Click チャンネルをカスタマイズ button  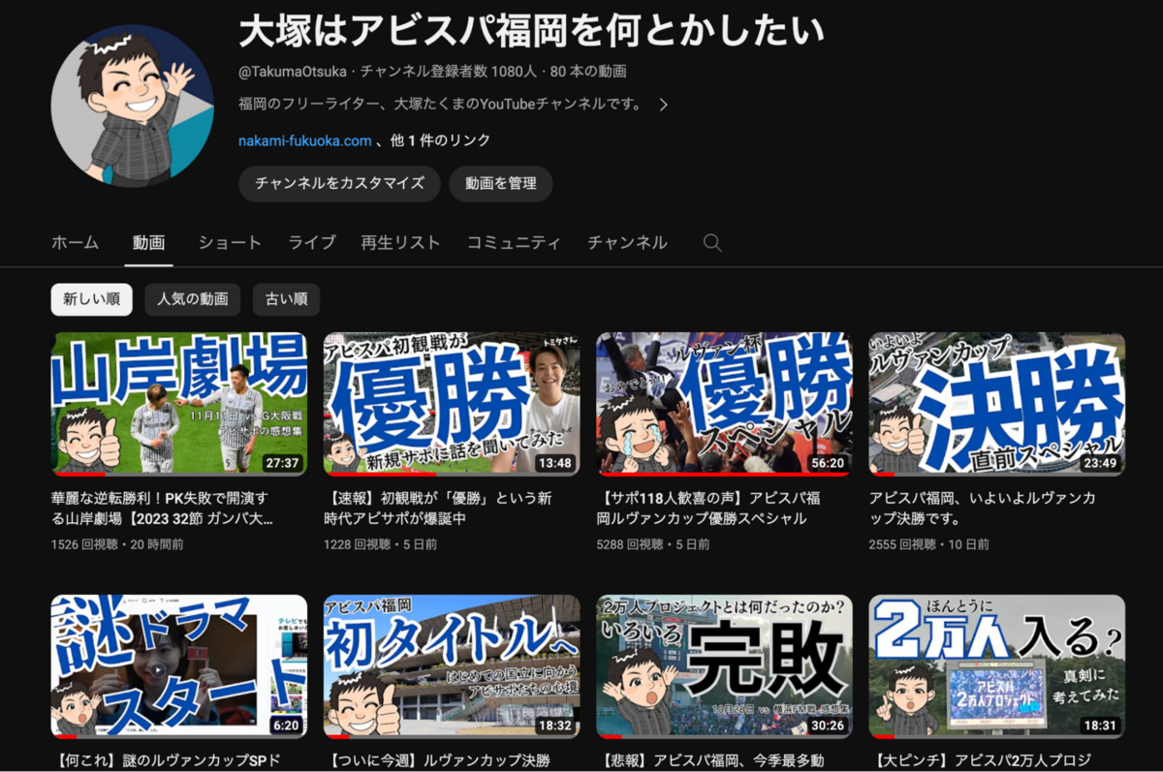tap(339, 183)
